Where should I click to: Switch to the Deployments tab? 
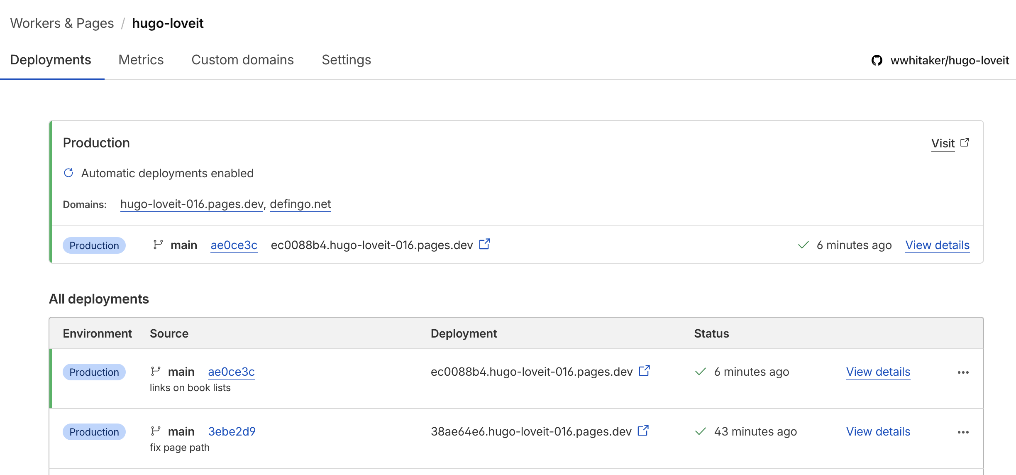51,60
